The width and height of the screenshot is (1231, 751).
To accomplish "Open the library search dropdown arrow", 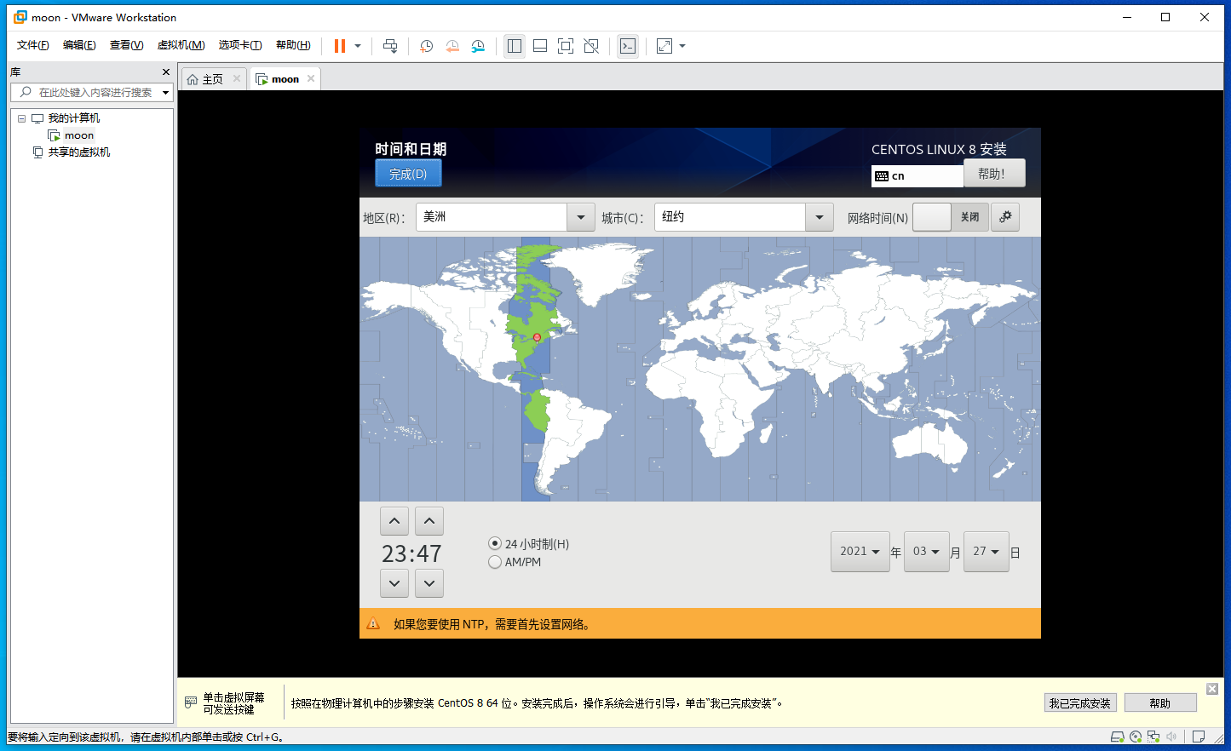I will coord(165,92).
